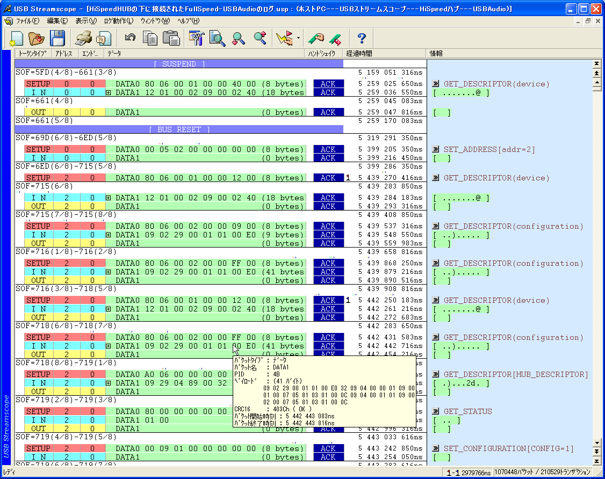Image resolution: width=605 pixels, height=479 pixels.
Task: Save the log using the floppy disk icon
Action: tap(57, 38)
